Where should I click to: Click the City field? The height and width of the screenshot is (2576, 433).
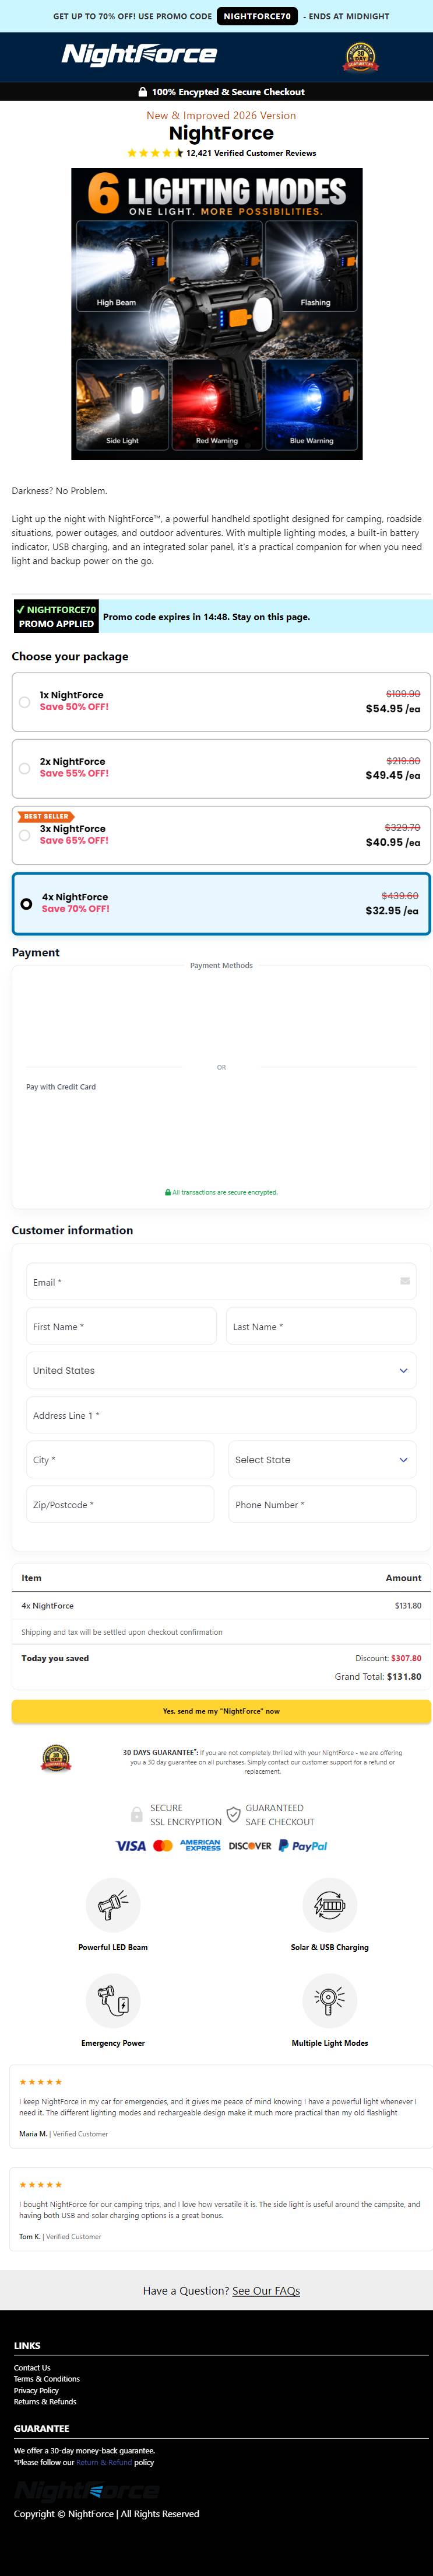click(x=119, y=1460)
